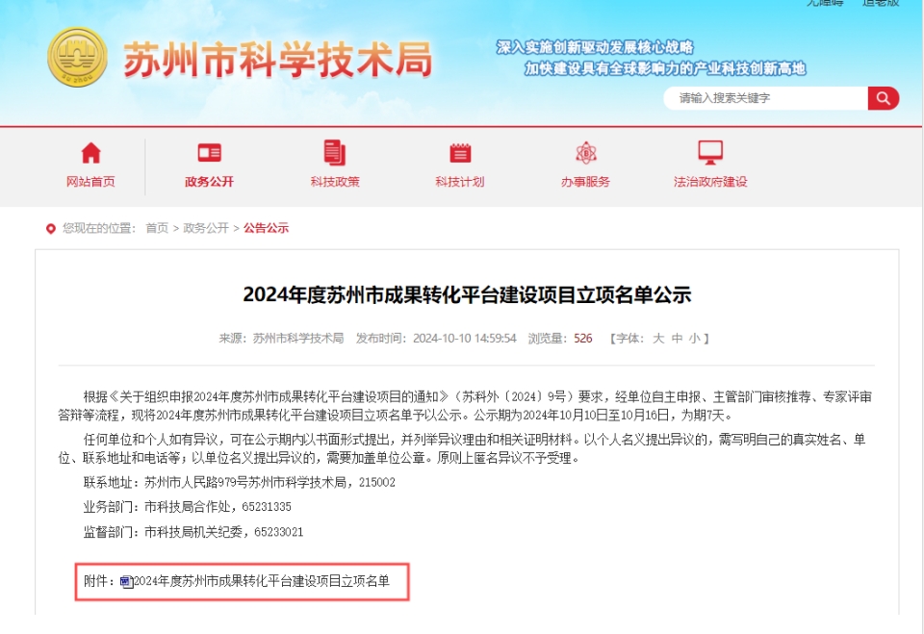924x634 pixels.
Task: Open the 科技政策 menu label
Action: tap(335, 182)
